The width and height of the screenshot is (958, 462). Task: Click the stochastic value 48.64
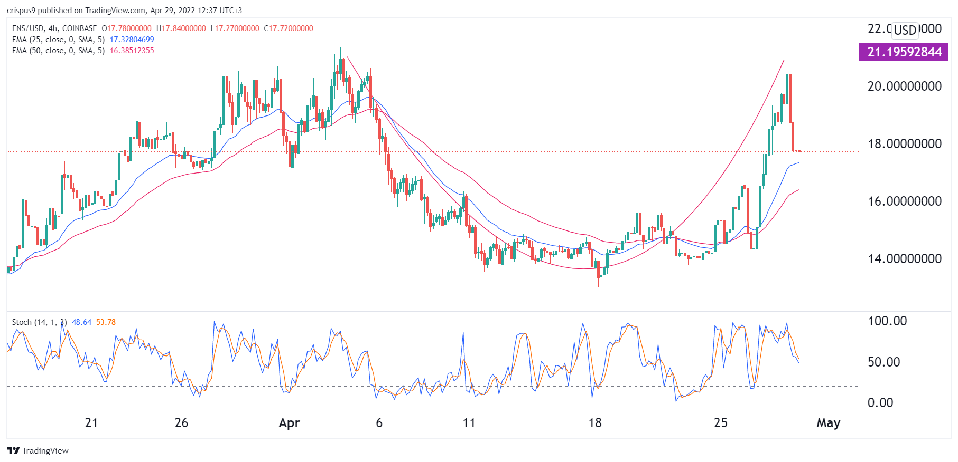81,322
